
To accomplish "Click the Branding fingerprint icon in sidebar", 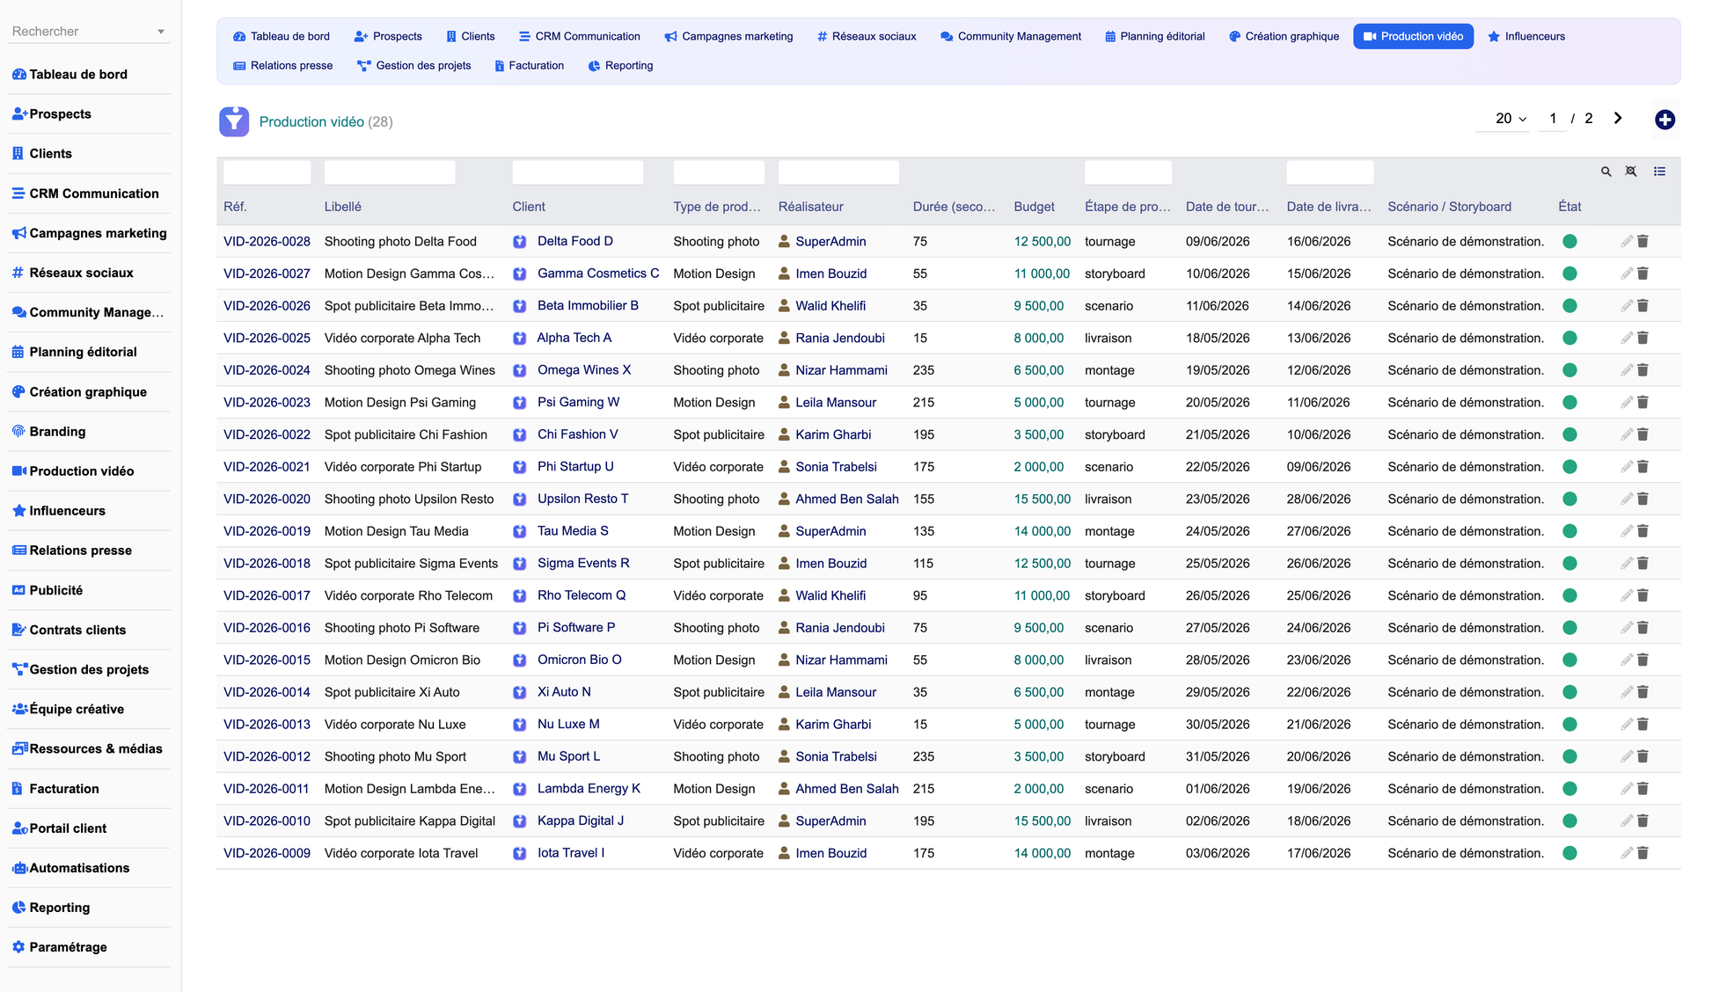I will click(x=18, y=431).
